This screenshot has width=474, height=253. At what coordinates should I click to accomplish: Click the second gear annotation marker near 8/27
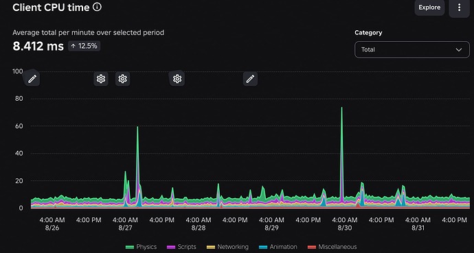pos(122,79)
